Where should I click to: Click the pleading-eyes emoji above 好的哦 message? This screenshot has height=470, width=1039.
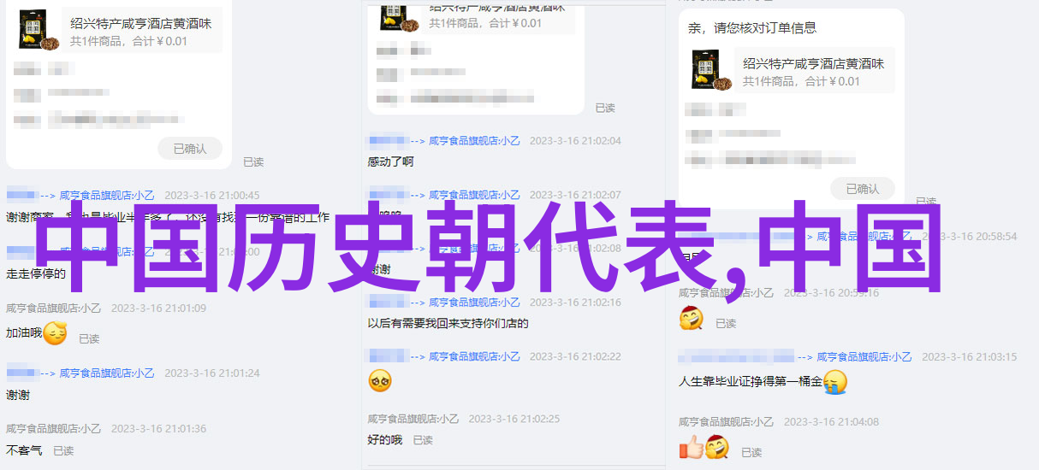tap(380, 380)
